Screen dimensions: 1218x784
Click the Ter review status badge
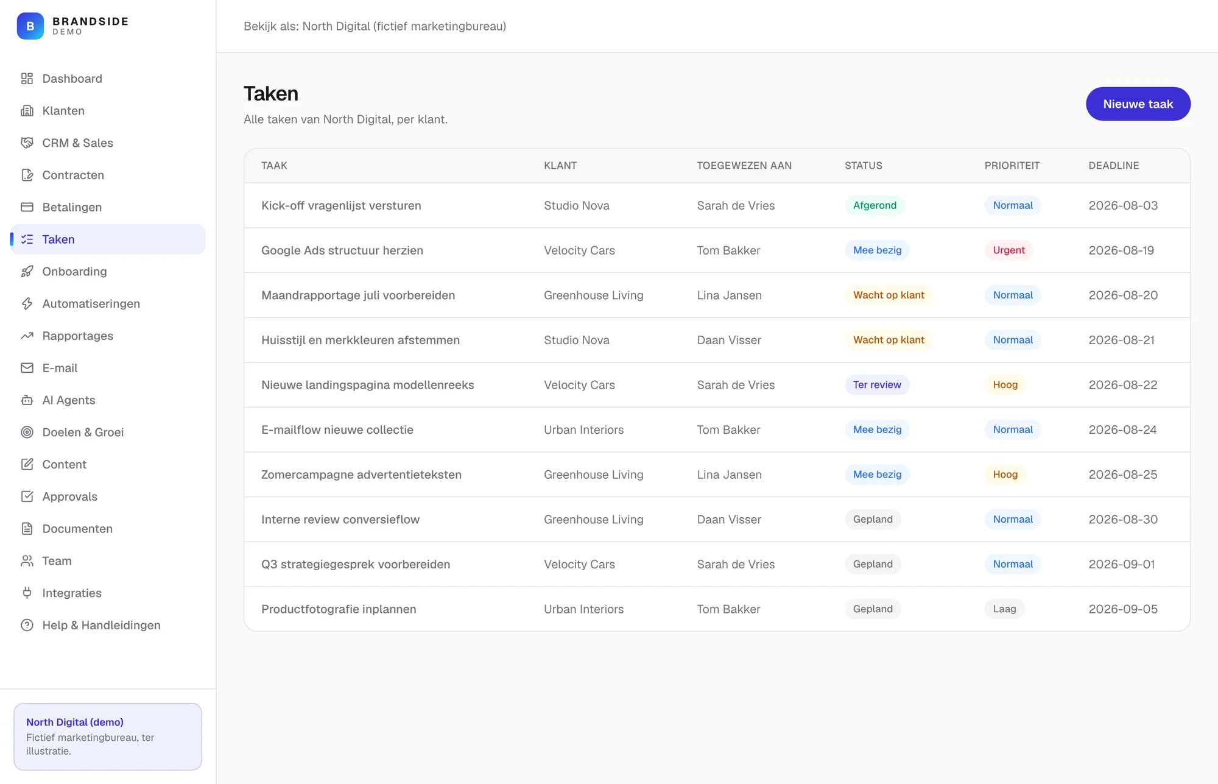(x=877, y=385)
